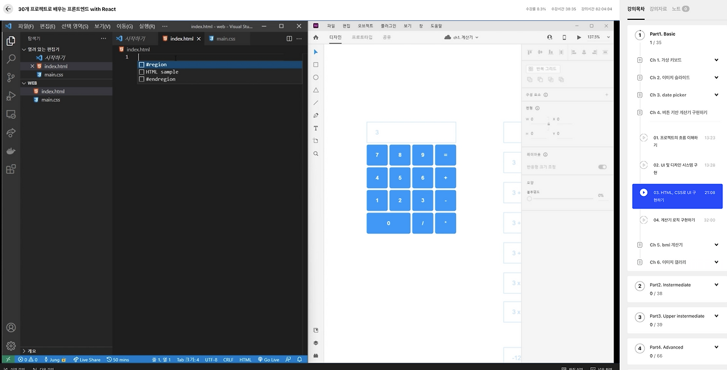Toggle responsive resize switch in XD
The width and height of the screenshot is (727, 370).
click(602, 167)
